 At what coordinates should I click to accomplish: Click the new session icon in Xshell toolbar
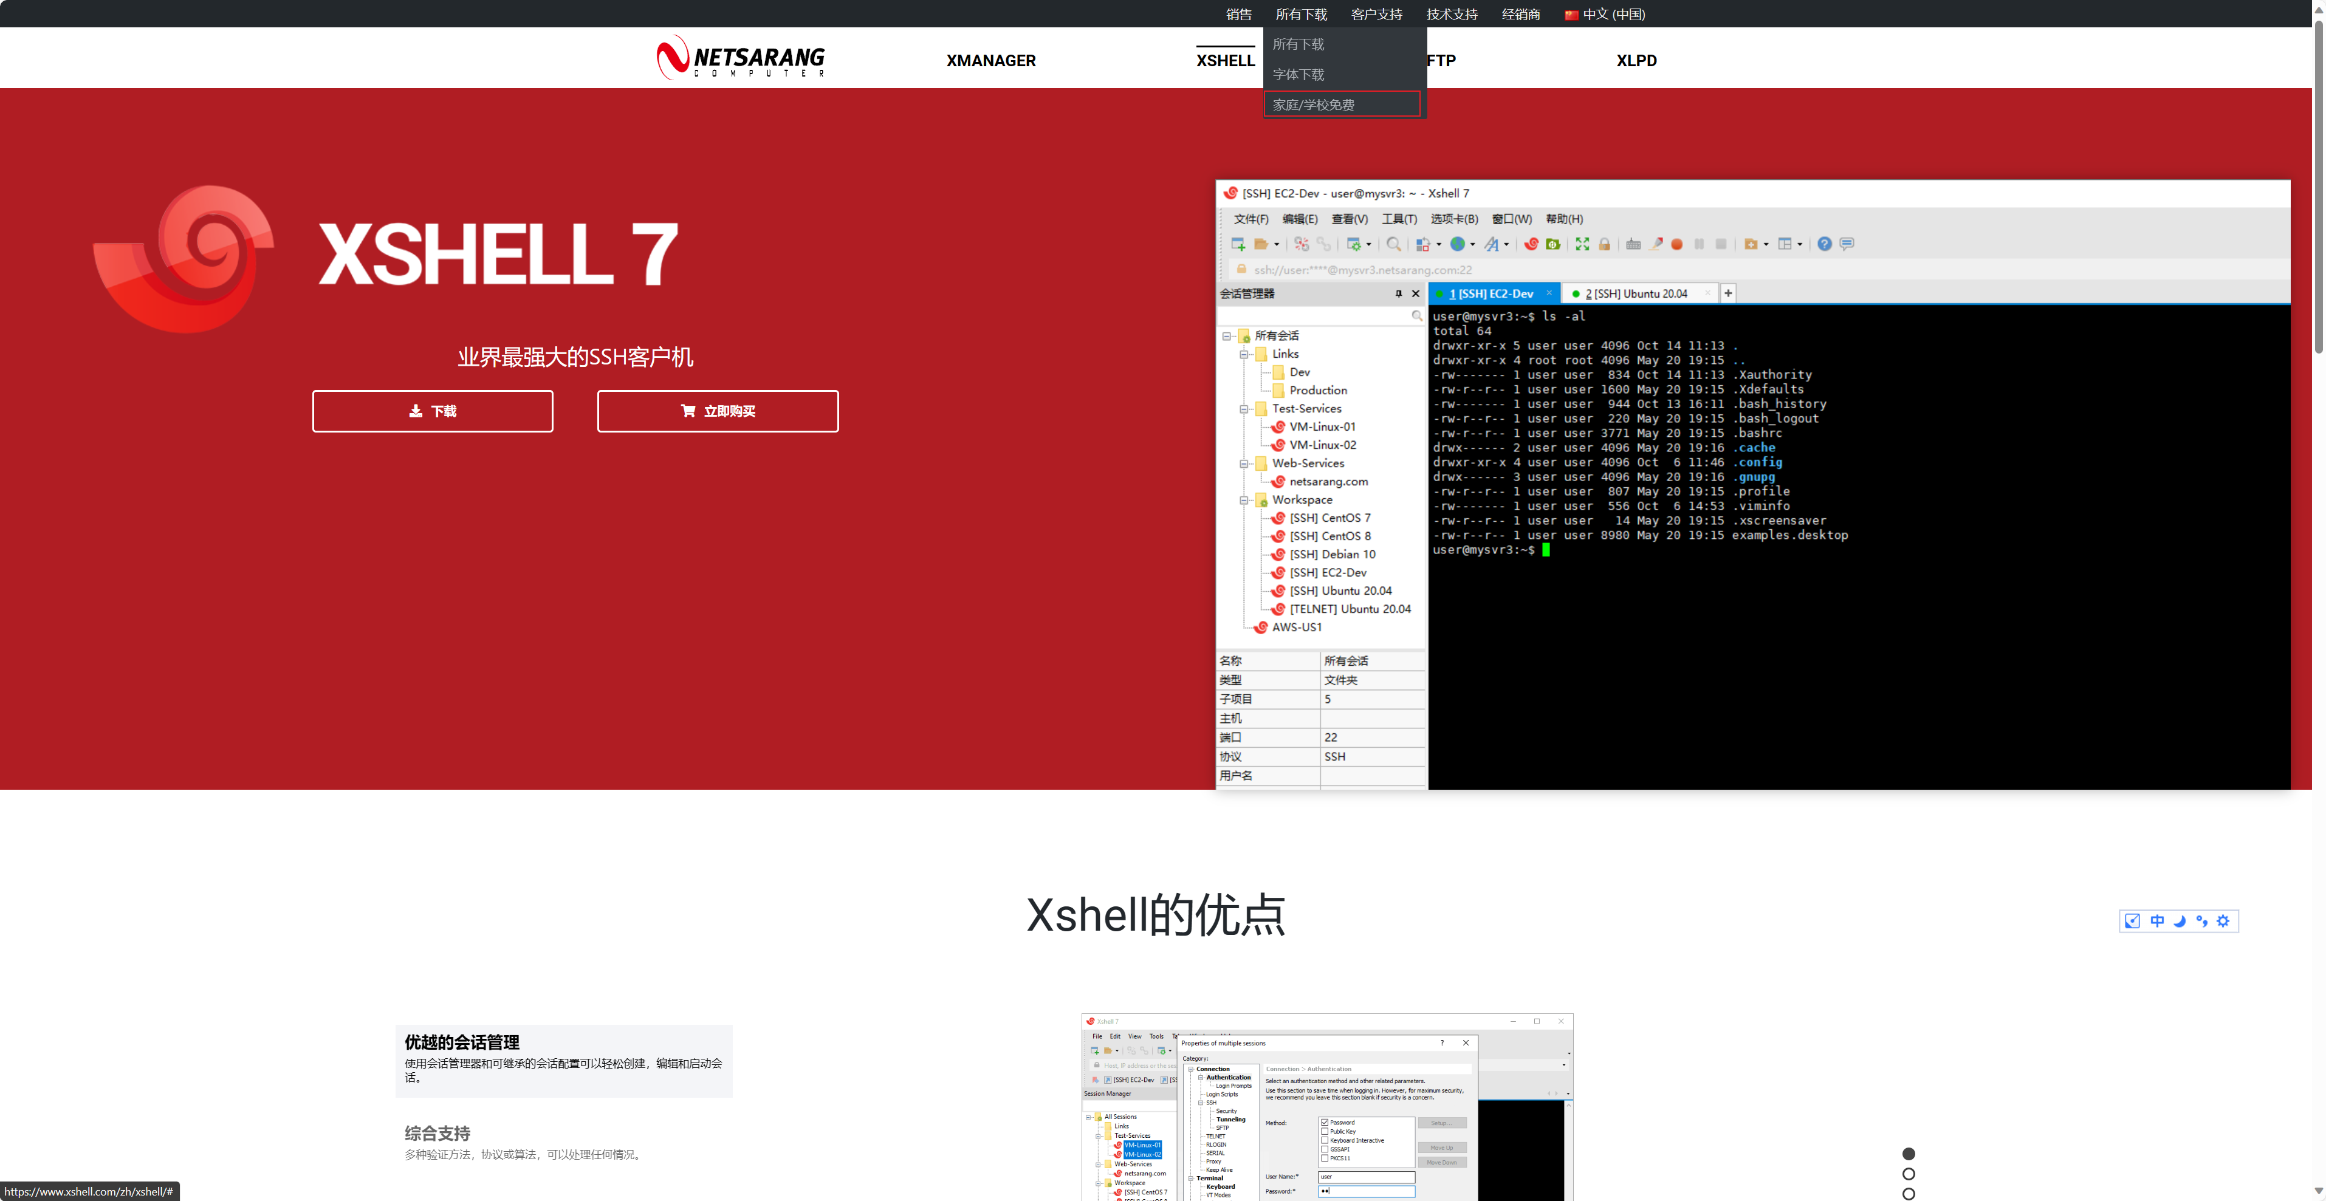[x=1238, y=244]
